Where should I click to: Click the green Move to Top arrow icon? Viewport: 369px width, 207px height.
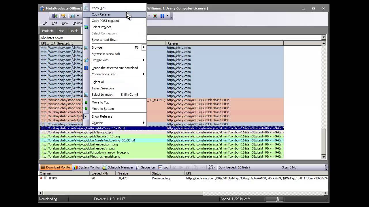(x=86, y=102)
